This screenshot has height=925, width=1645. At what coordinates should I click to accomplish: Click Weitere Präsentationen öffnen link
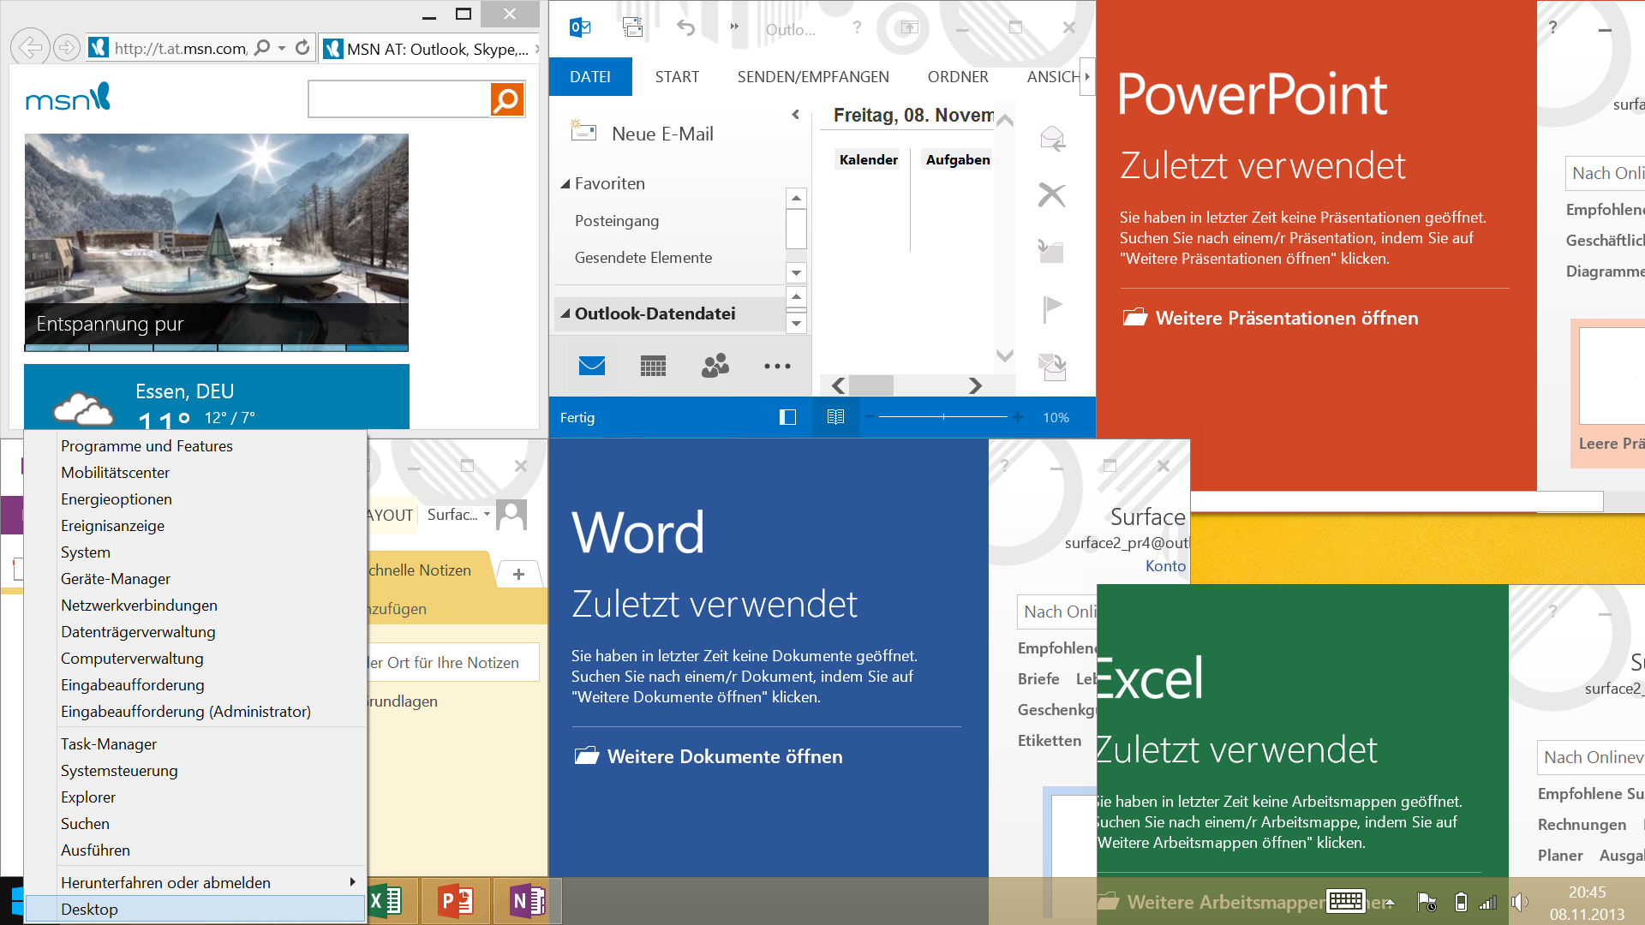click(1286, 319)
